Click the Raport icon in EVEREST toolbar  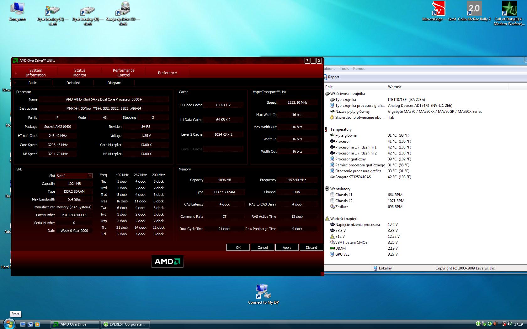coord(326,77)
